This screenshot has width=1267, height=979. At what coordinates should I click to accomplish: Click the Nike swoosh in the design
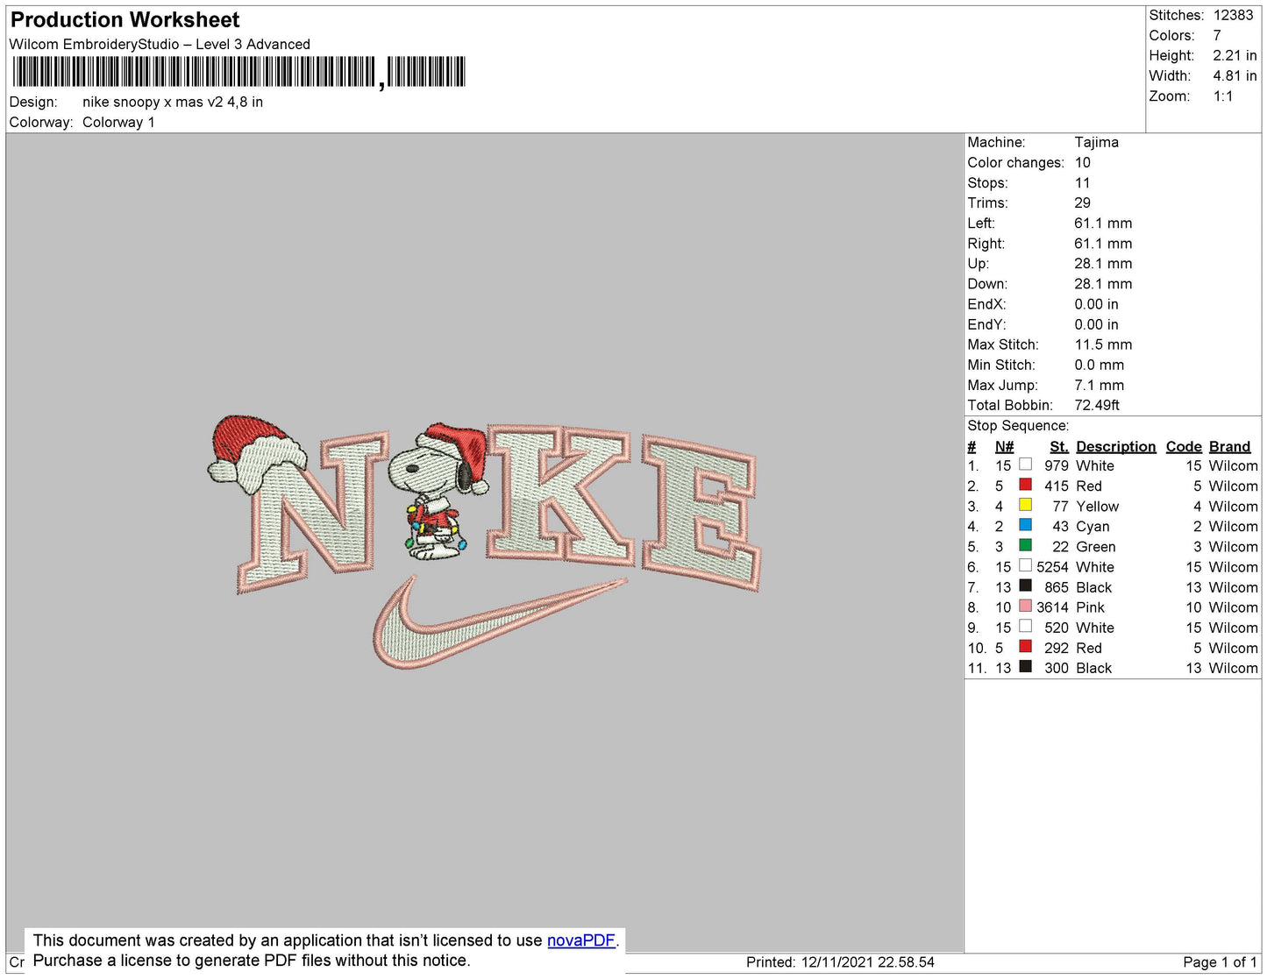click(500, 622)
